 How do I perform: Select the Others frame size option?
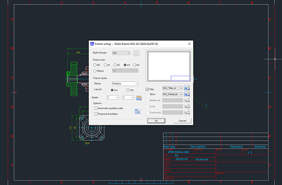[x=95, y=71]
